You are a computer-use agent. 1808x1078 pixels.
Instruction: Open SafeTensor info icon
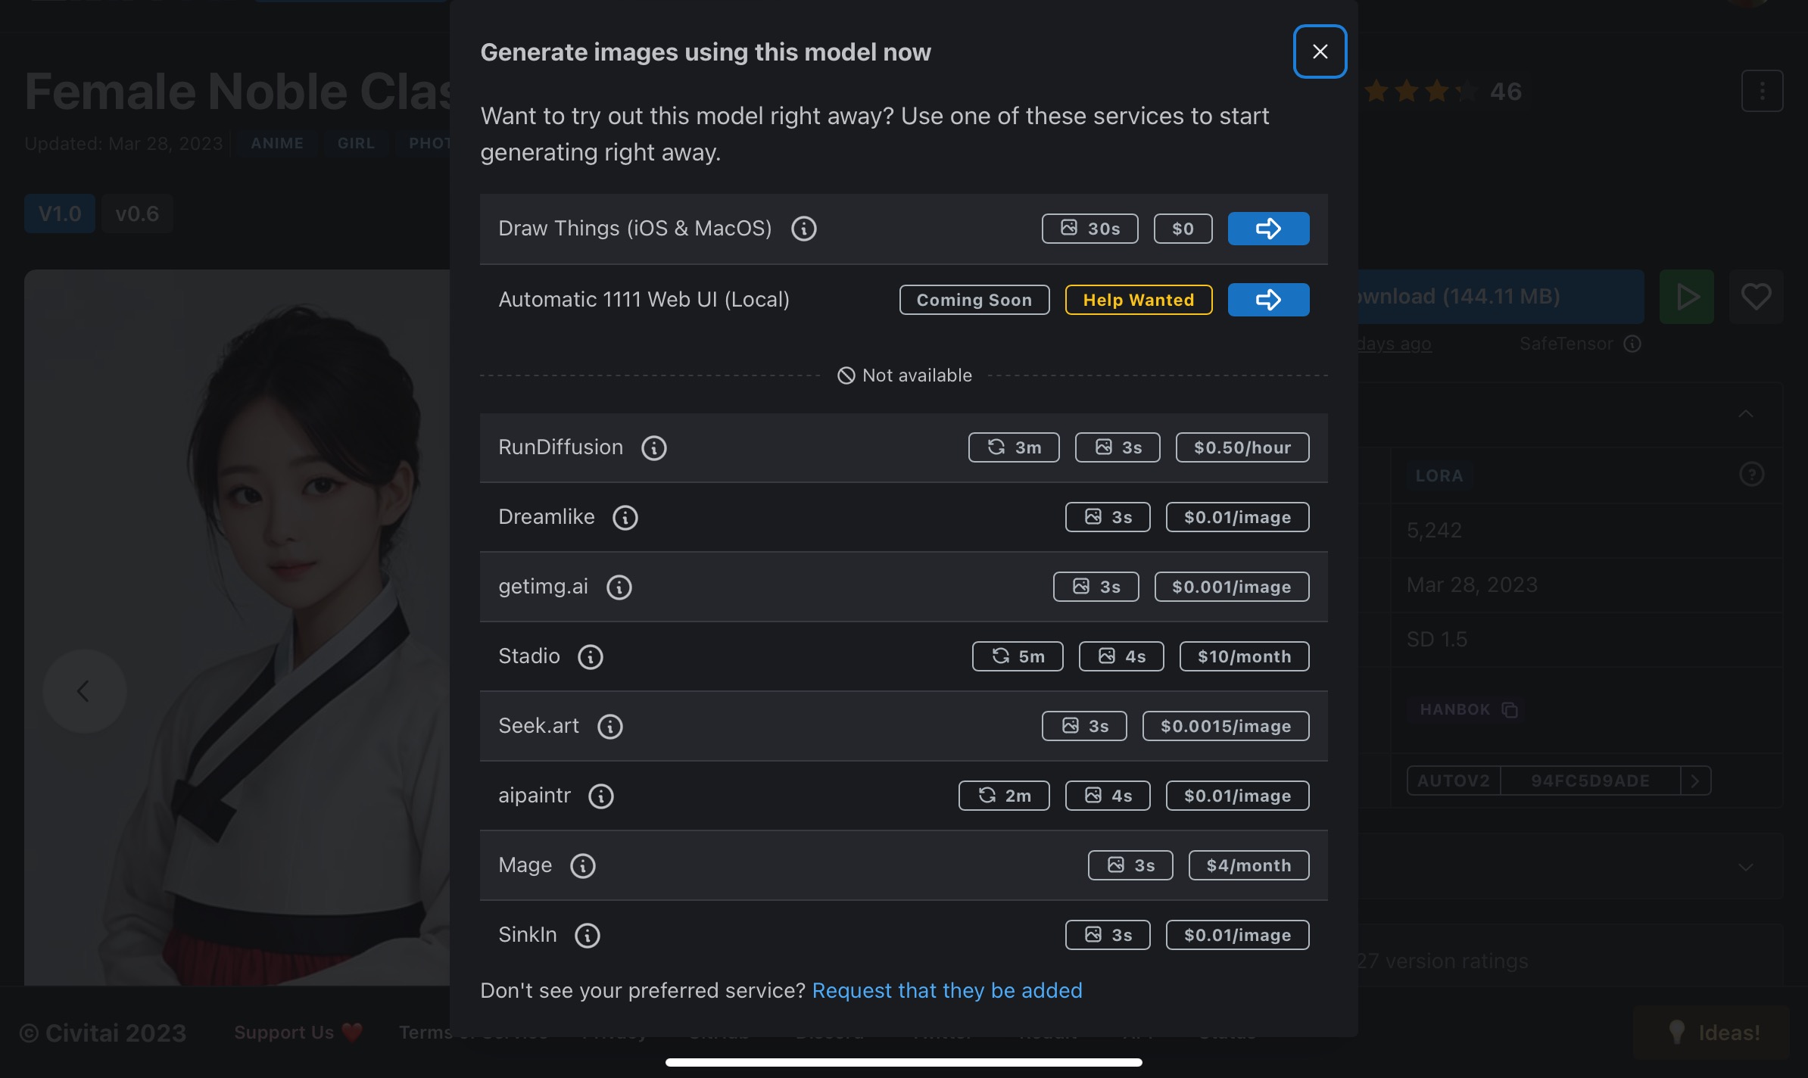[x=1633, y=344]
